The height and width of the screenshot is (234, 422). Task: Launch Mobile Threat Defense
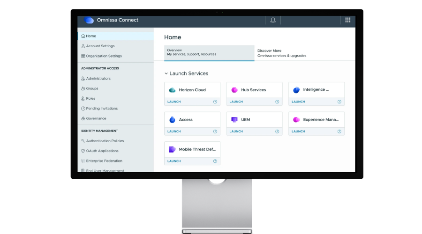174,161
